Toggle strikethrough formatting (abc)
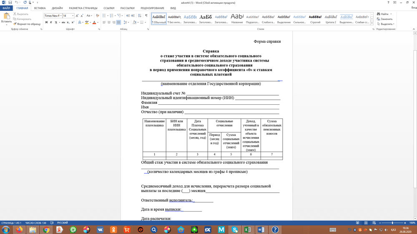The image size is (417, 234). 63,22
